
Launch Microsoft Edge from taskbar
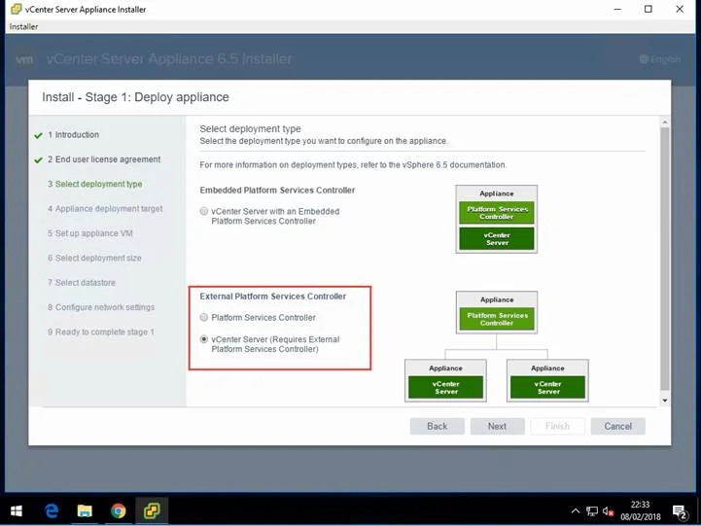click(x=52, y=510)
